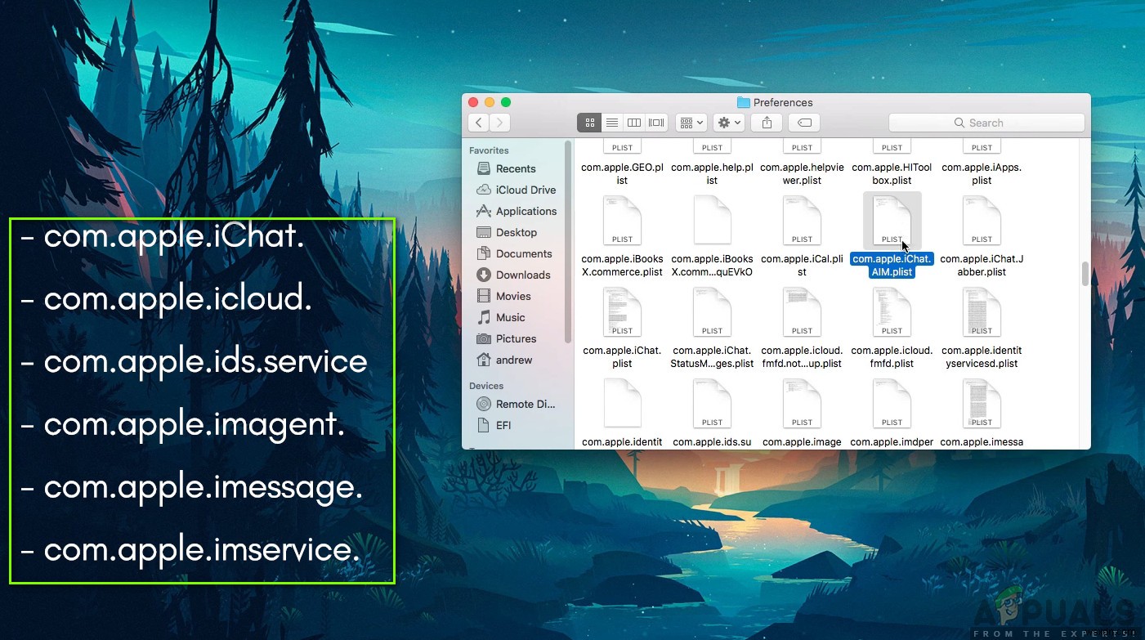Select the Icon view button

pos(589,122)
